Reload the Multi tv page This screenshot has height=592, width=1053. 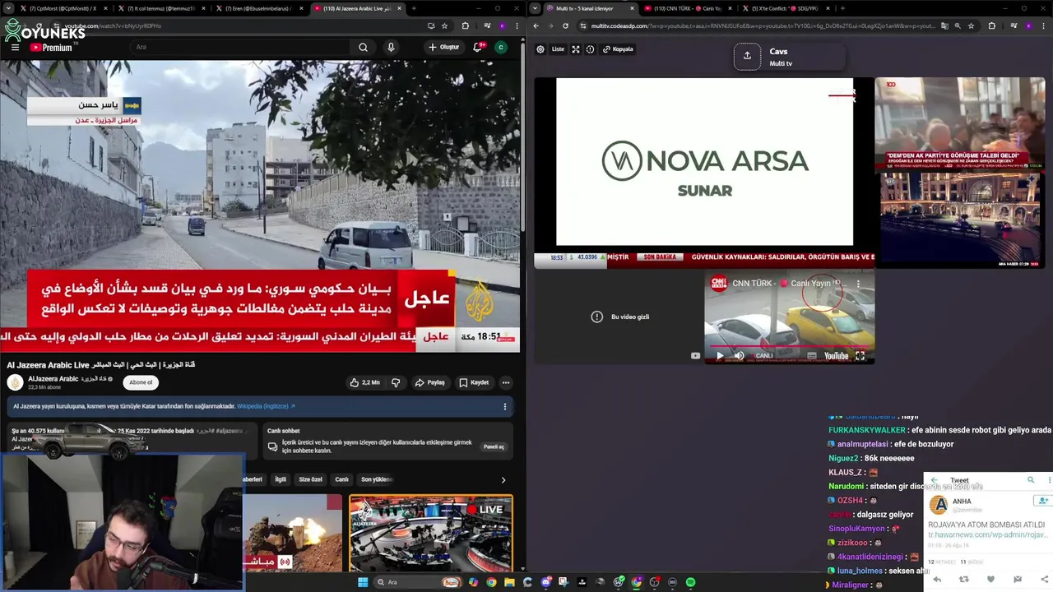pyautogui.click(x=565, y=25)
